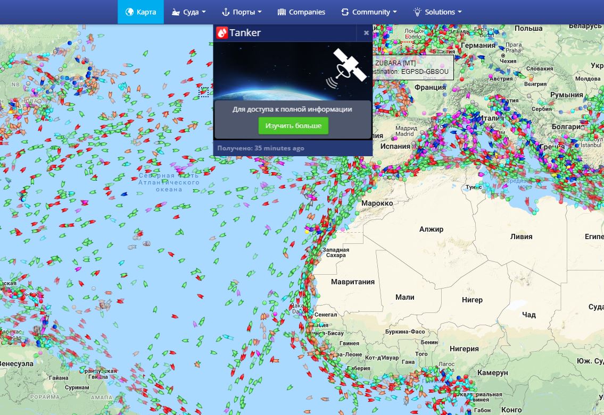Click the Камерун country label
Image resolution: width=604 pixels, height=415 pixels.
pyautogui.click(x=493, y=372)
